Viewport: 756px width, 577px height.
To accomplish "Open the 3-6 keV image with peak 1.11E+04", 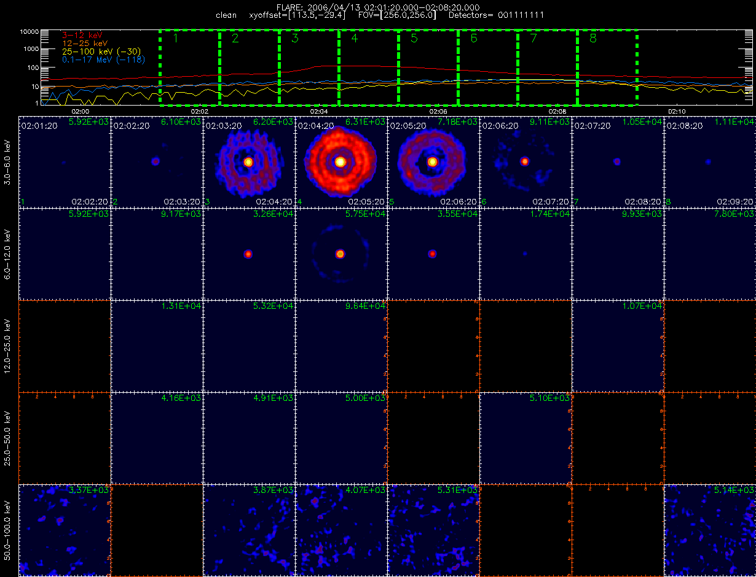I will [x=710, y=161].
